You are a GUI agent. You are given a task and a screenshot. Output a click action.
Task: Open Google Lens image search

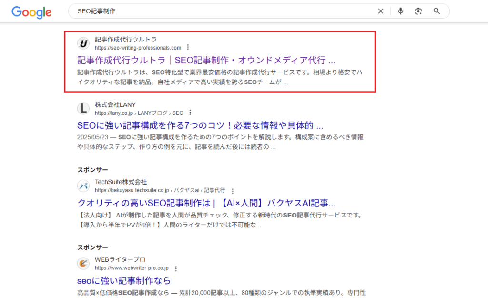click(418, 11)
